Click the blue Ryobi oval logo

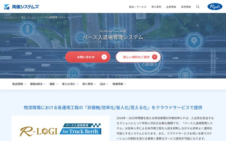(215, 6)
